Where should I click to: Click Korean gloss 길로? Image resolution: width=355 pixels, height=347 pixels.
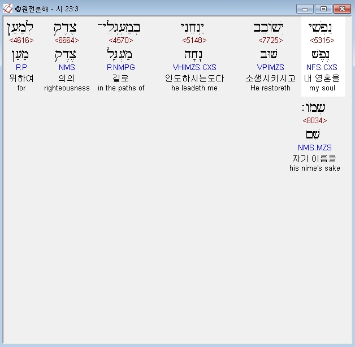click(x=120, y=79)
